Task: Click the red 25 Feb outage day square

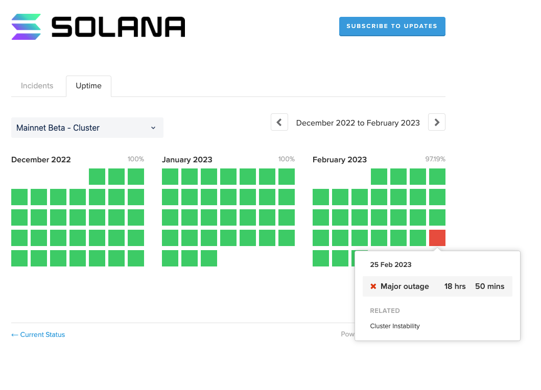Action: pos(437,238)
